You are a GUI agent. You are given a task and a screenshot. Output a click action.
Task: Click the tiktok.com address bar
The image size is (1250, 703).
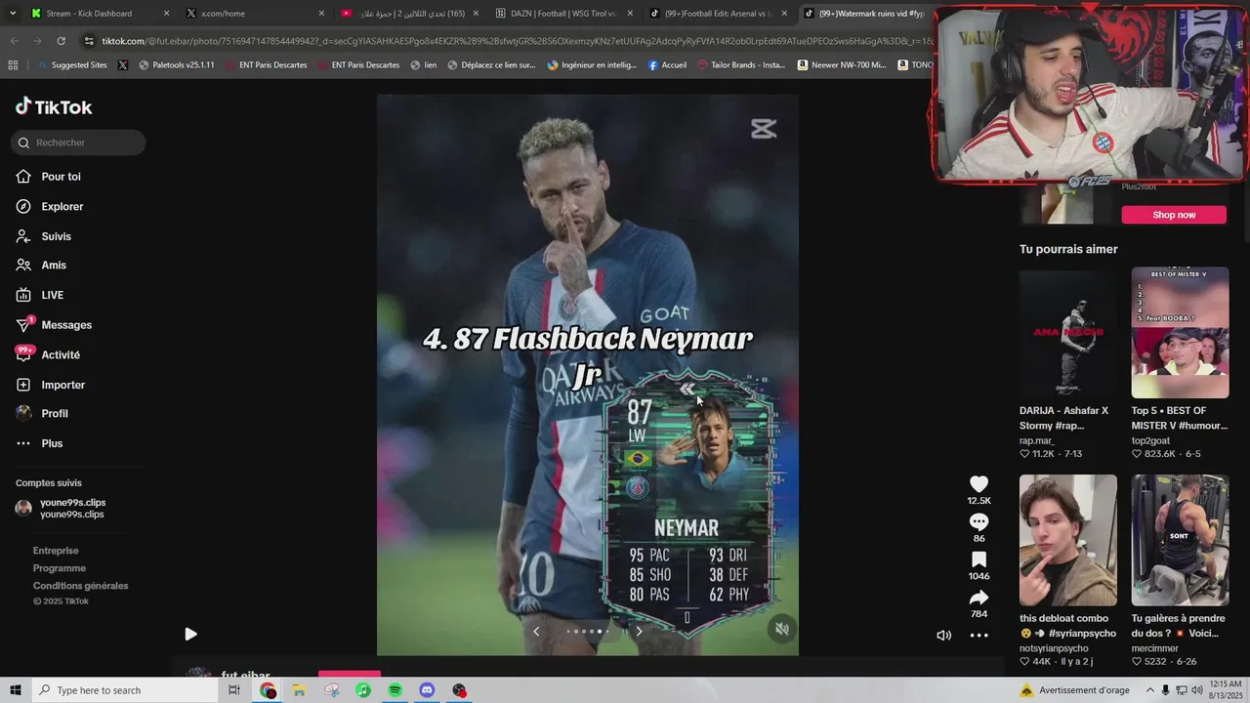tap(508, 41)
